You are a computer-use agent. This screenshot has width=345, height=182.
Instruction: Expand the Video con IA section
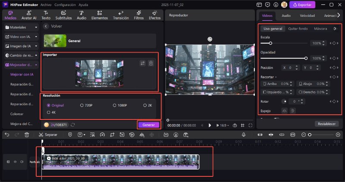(21, 37)
